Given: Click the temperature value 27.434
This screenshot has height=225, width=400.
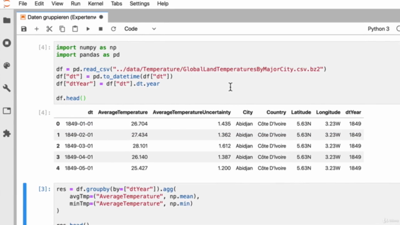Looking at the screenshot, I should point(139,135).
